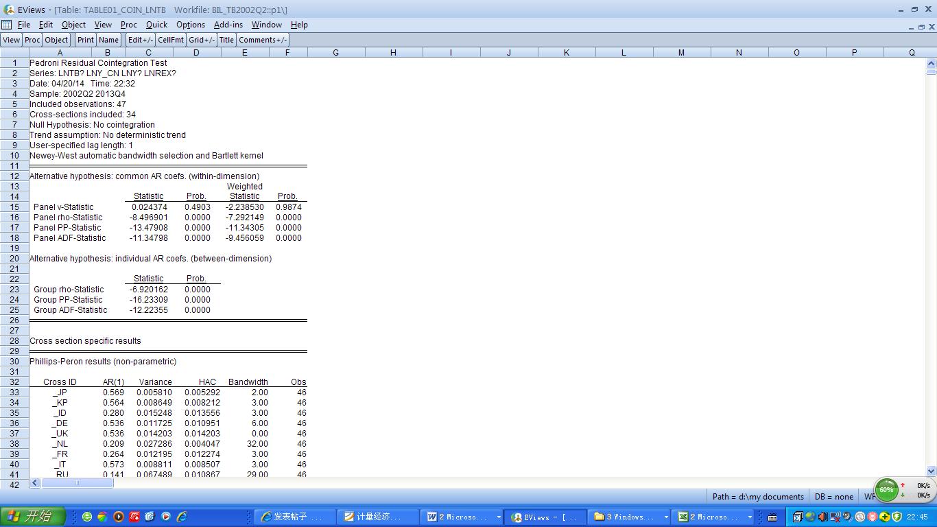Open the orange media player quick launch icon
Screen dimensions: 937x527
(118, 517)
